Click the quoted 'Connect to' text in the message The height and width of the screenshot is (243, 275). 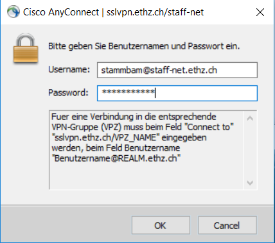(x=210, y=127)
